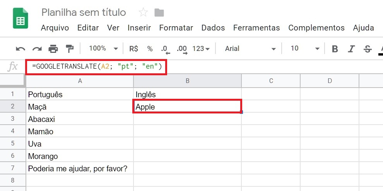Open the move to folder icon
The image size is (383, 191).
[159, 13]
